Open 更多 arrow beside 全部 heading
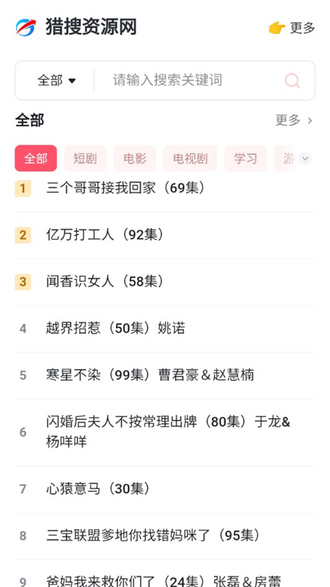 [x=294, y=120]
